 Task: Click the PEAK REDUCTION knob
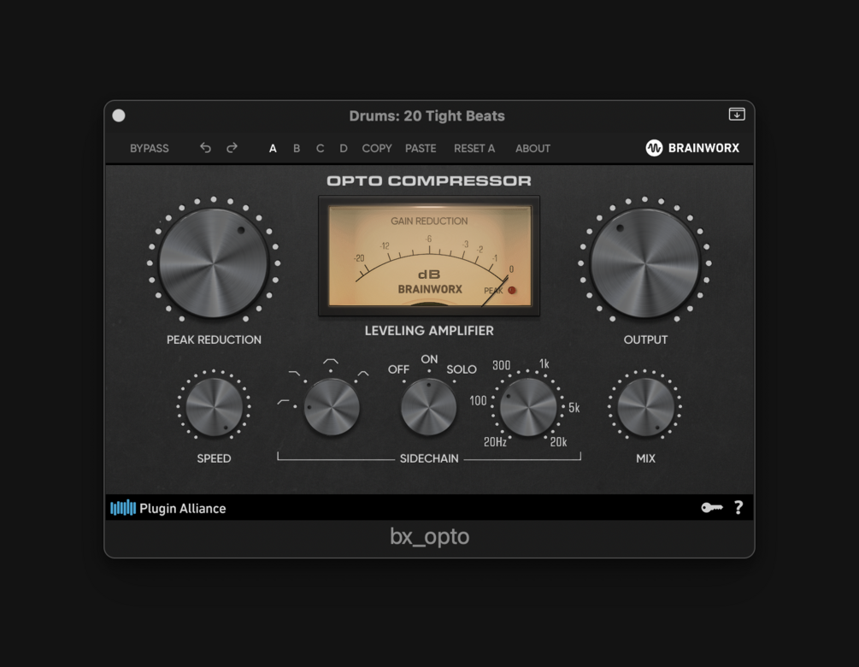214,263
